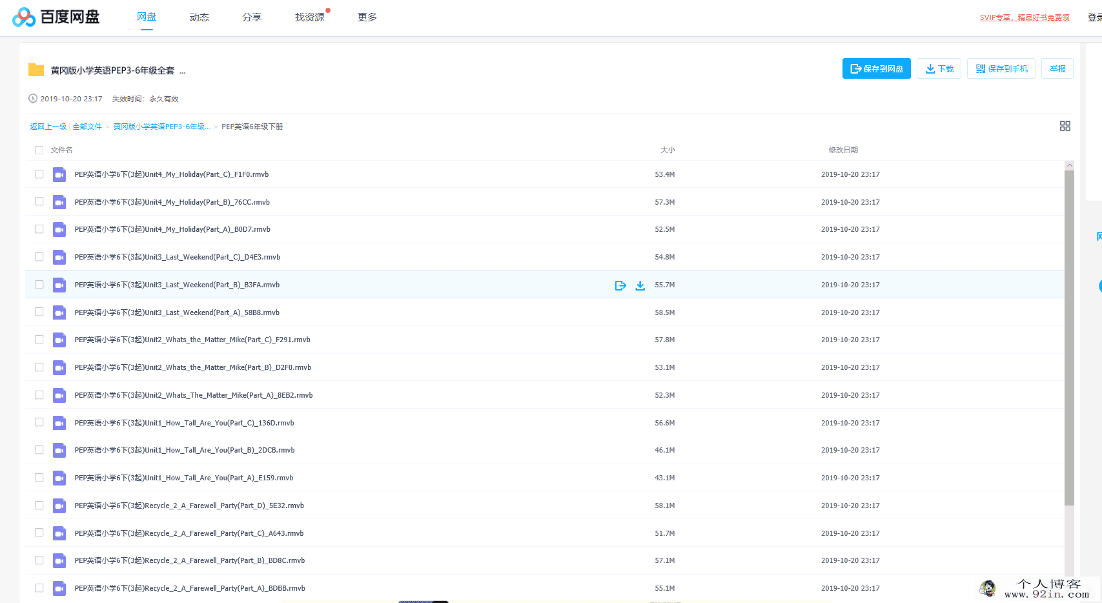The height and width of the screenshot is (603, 1102).
Task: Open the 网盘 tab
Action: tap(147, 17)
